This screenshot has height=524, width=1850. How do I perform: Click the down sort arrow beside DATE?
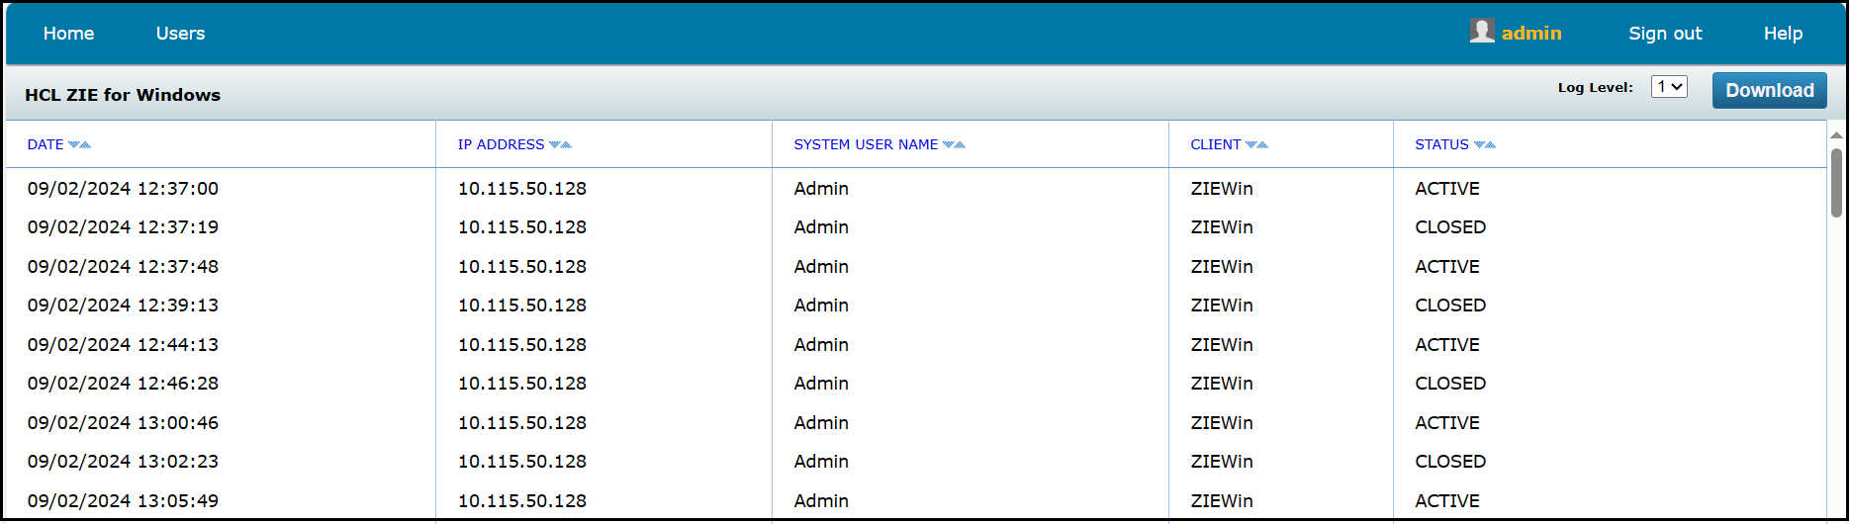click(x=74, y=145)
